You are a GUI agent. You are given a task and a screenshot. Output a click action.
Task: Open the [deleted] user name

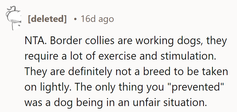[x=47, y=19]
